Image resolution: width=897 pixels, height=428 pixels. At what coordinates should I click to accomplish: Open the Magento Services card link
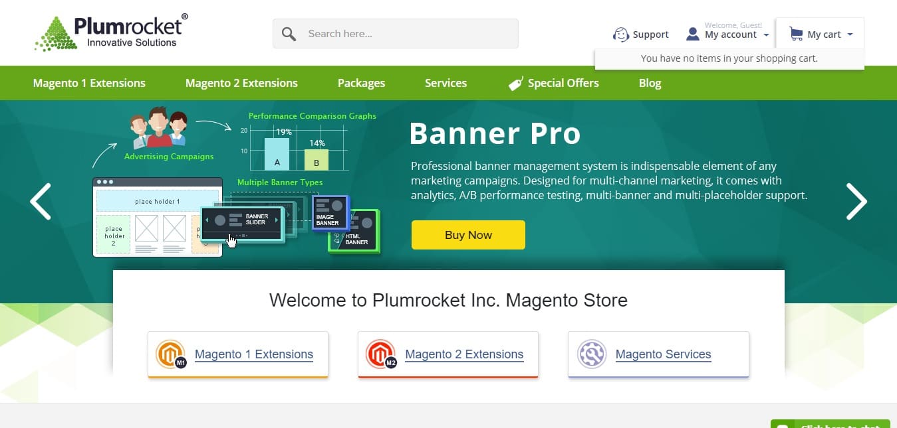pyautogui.click(x=663, y=354)
